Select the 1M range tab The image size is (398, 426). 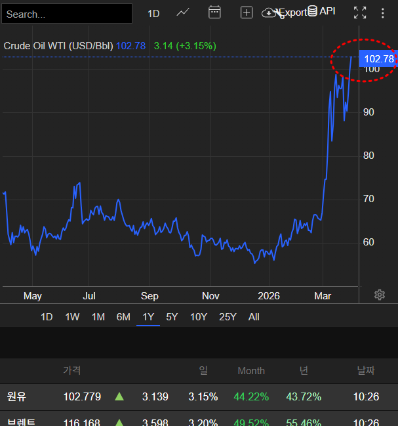[98, 317]
